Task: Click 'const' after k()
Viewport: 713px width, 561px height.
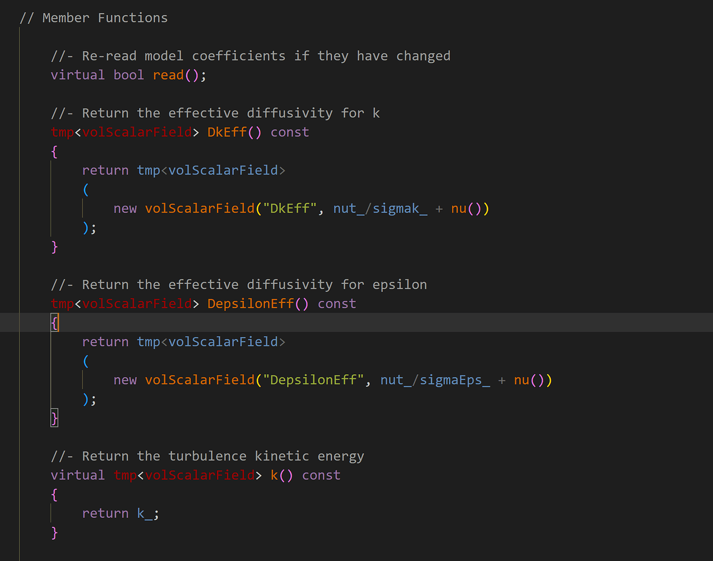Action: pos(321,476)
